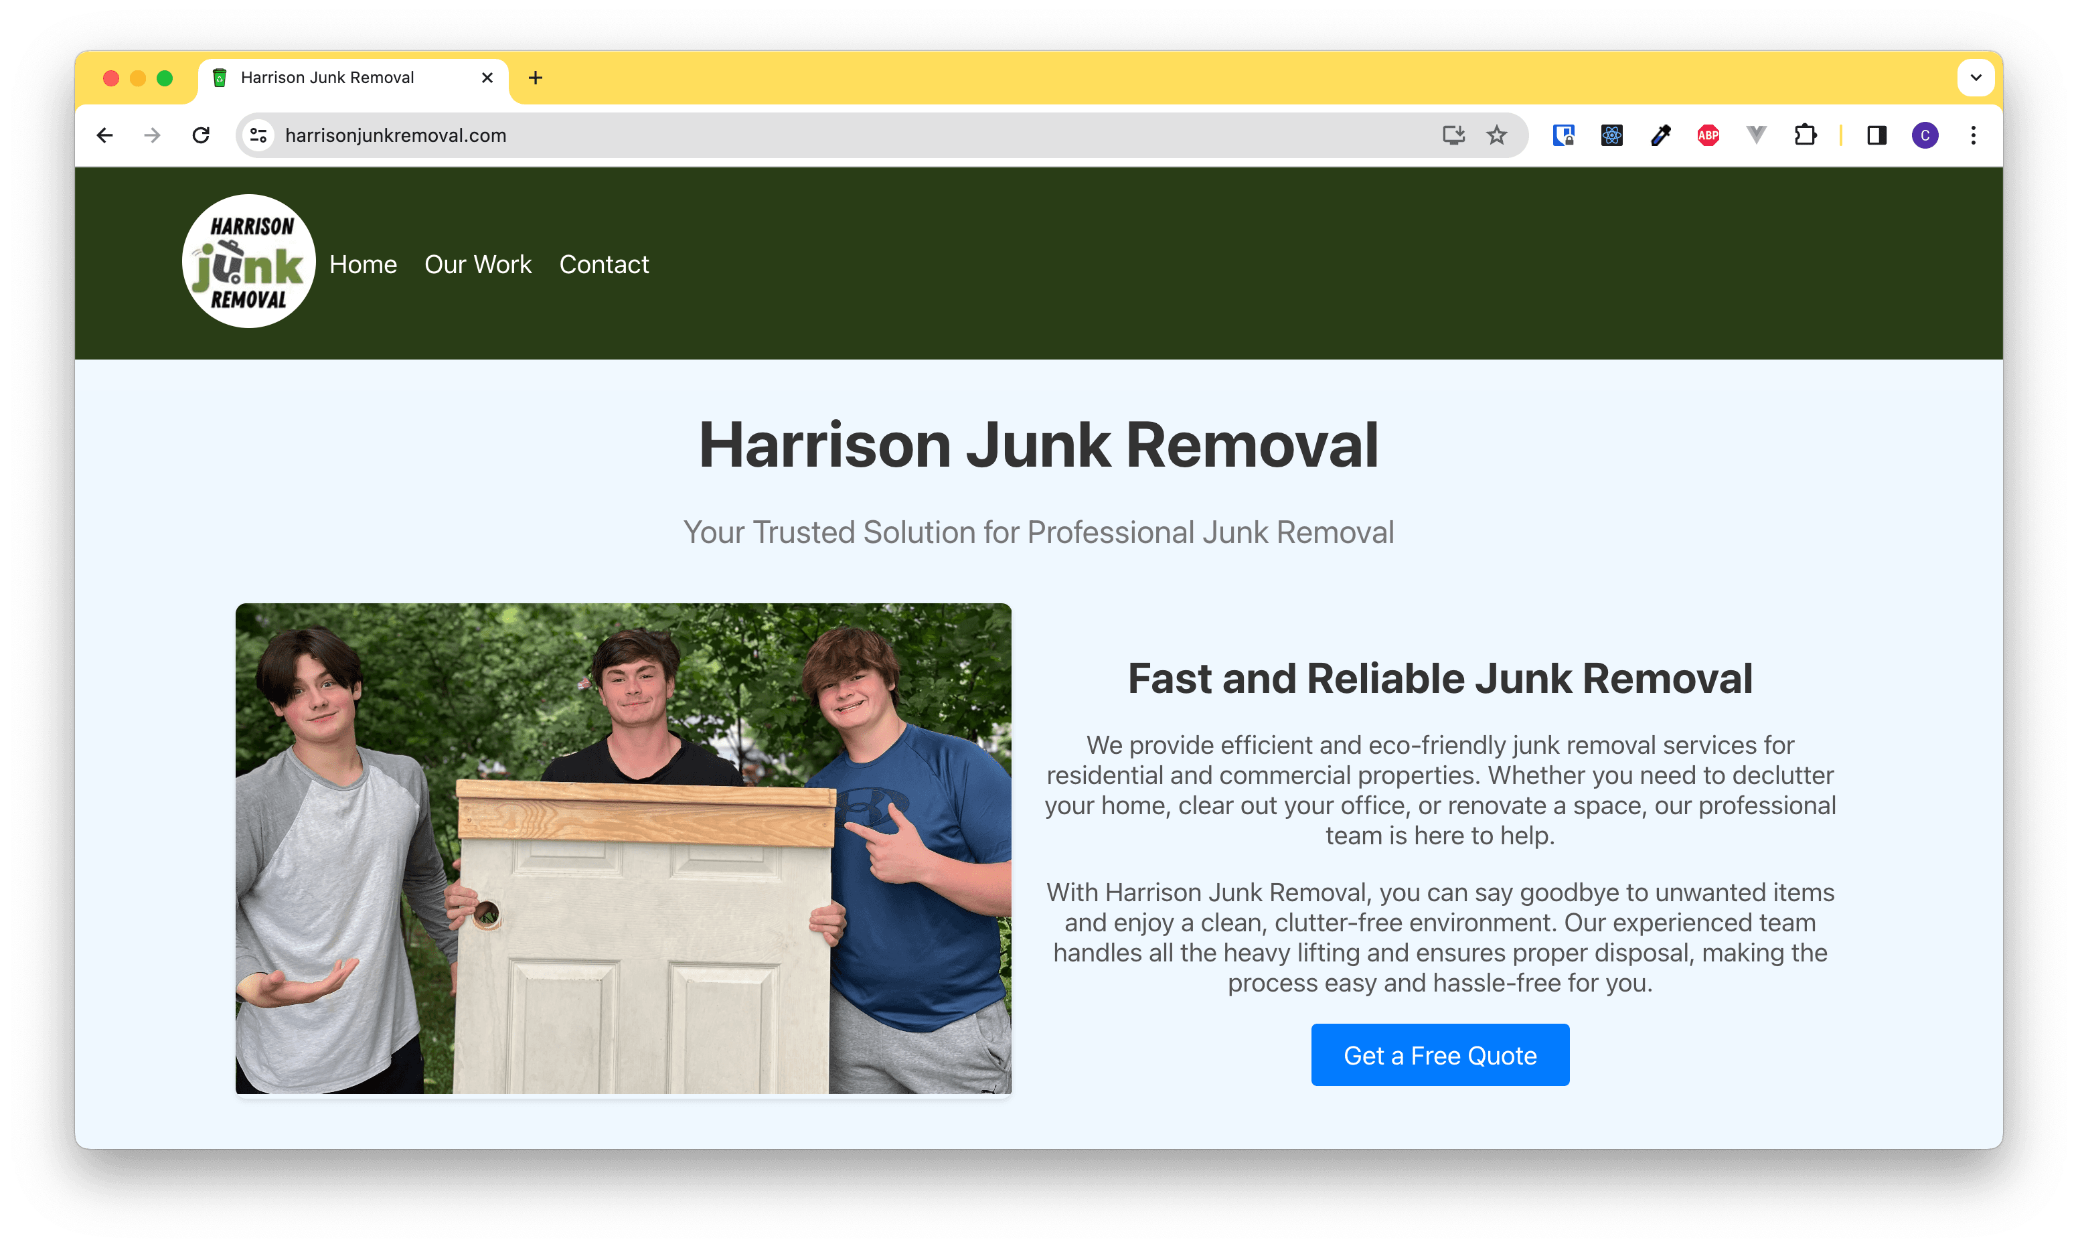Minimize the window with the yellow button
This screenshot has height=1248, width=2078.
pyautogui.click(x=138, y=78)
